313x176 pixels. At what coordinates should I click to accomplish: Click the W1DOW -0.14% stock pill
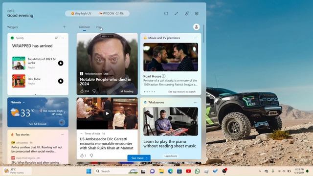coord(112,14)
